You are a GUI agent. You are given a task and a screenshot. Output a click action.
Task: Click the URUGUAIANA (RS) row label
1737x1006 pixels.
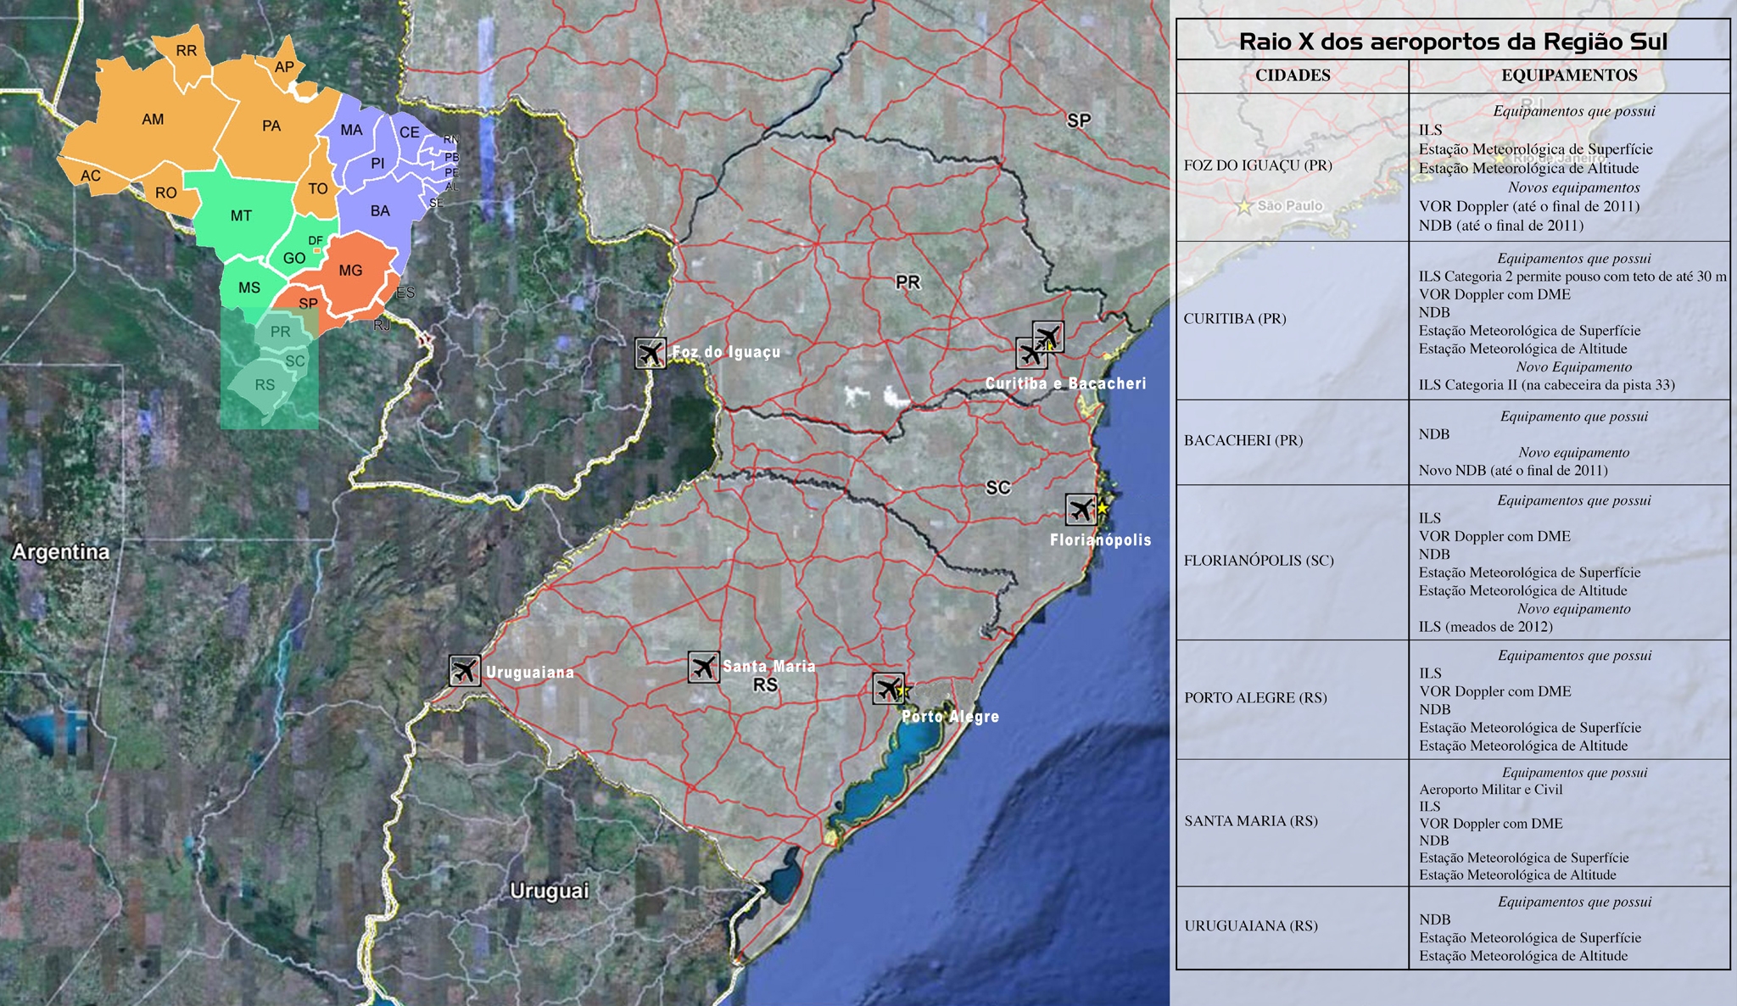(x=1251, y=925)
